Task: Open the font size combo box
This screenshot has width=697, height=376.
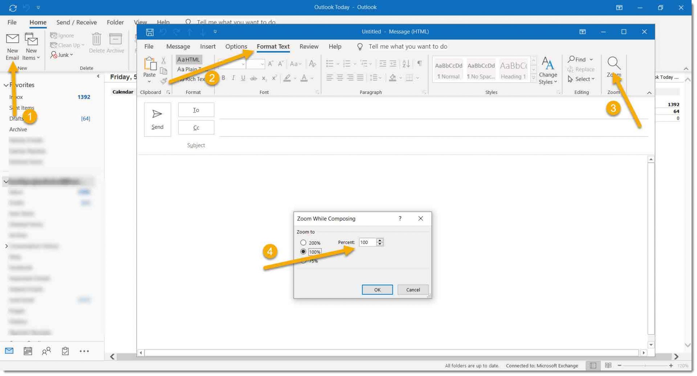Action: (256, 64)
